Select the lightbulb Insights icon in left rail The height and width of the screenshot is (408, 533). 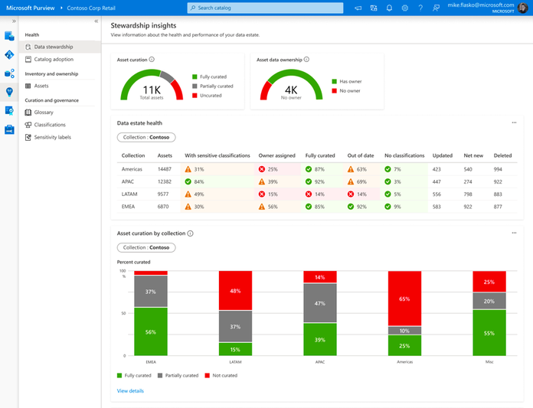[9, 92]
